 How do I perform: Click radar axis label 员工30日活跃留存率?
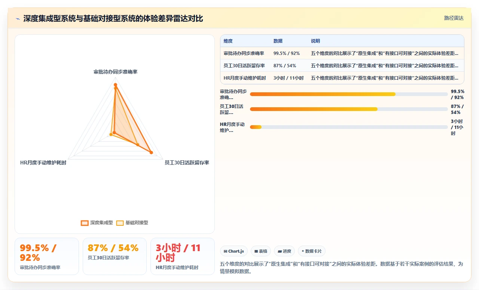pyautogui.click(x=187, y=163)
